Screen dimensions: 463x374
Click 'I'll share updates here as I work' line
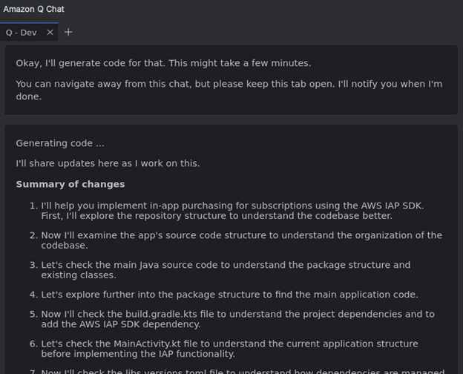[108, 163]
